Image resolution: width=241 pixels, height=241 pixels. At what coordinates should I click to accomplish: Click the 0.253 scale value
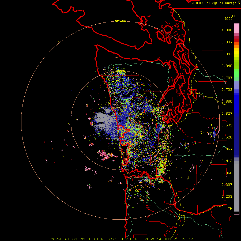pos(227,197)
